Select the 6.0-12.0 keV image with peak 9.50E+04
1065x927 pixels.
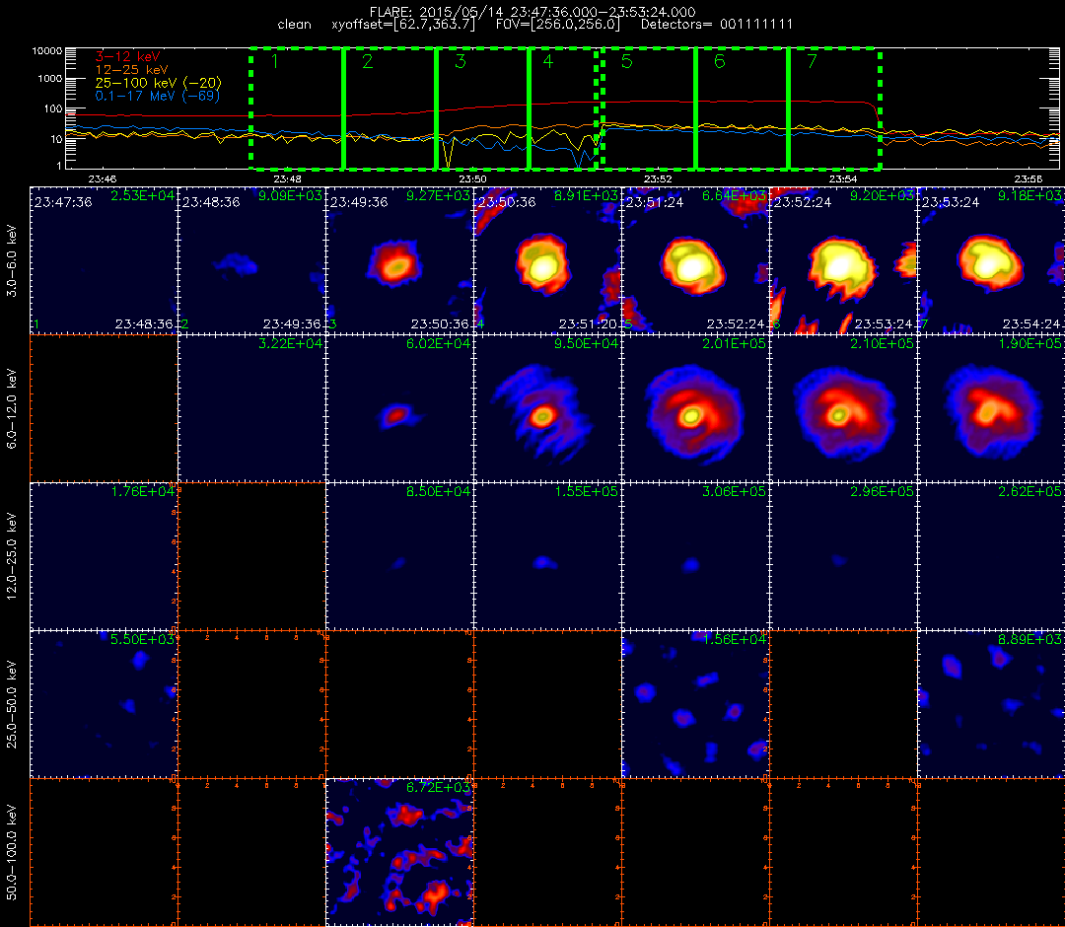click(548, 408)
